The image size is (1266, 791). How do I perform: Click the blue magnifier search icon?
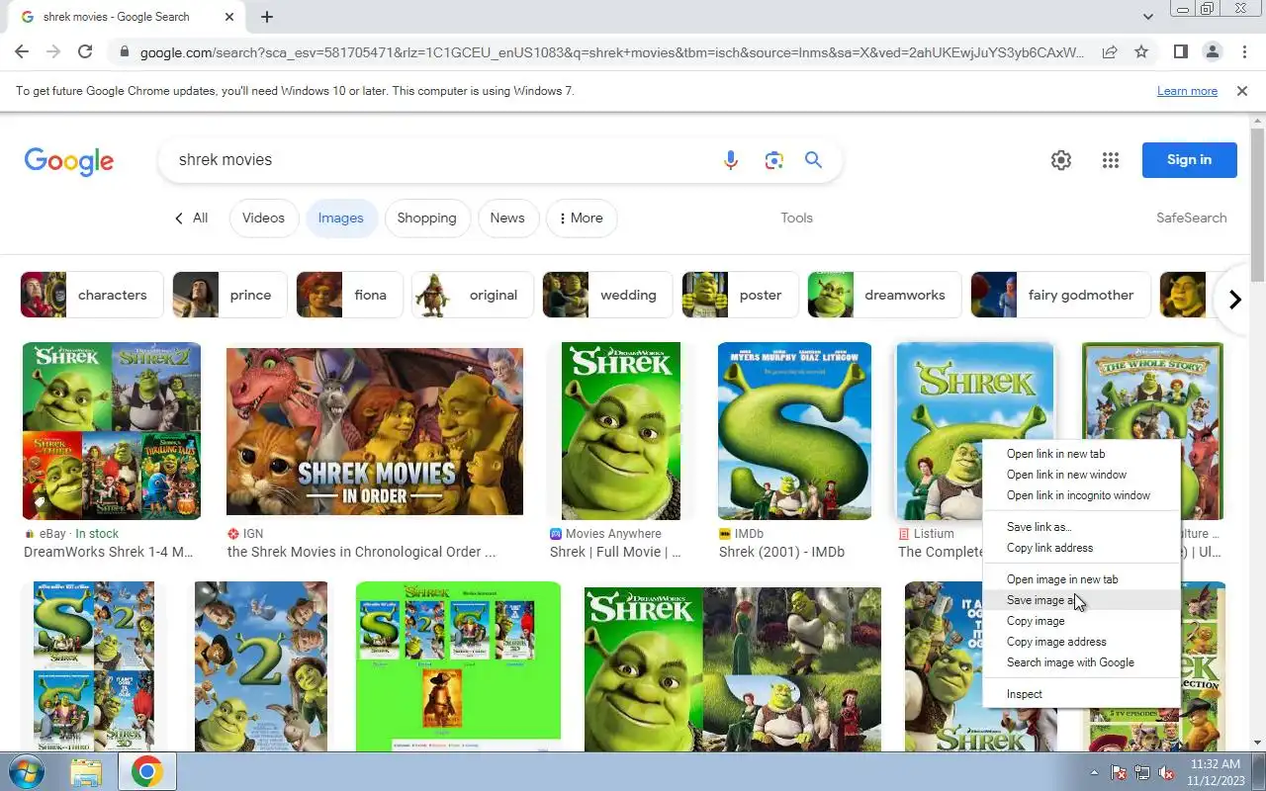click(813, 160)
